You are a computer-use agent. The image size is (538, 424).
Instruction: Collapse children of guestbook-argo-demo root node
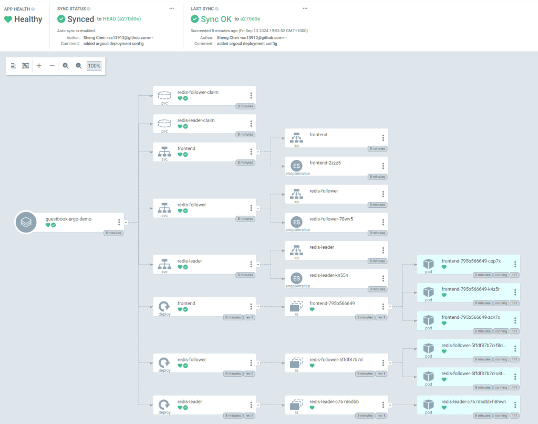pyautogui.click(x=126, y=223)
